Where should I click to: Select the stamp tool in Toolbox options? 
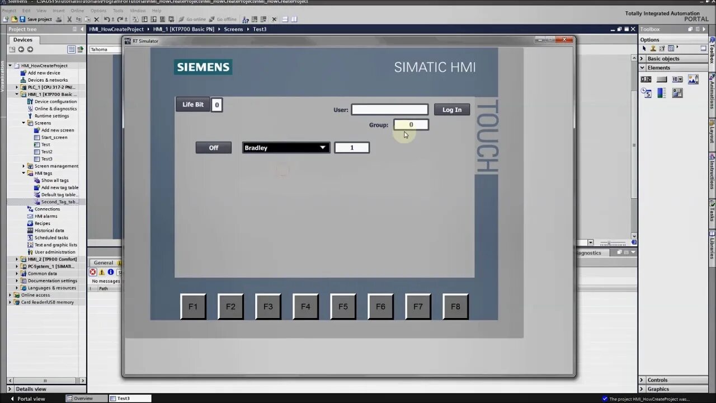[653, 49]
